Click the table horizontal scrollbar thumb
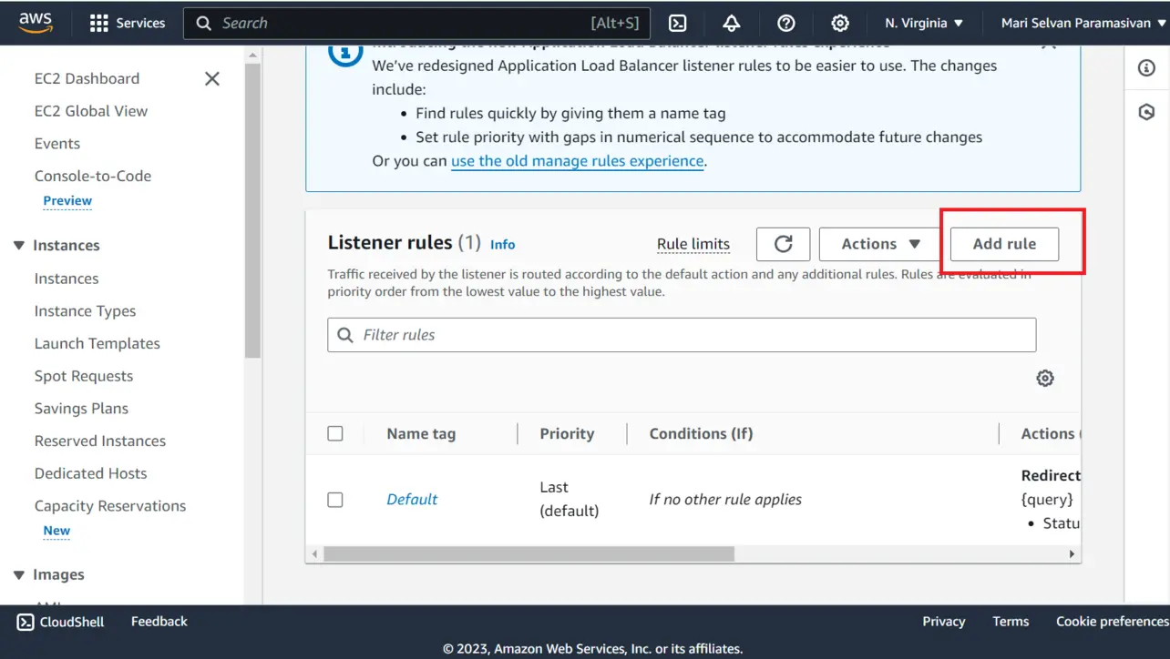 [x=529, y=553]
